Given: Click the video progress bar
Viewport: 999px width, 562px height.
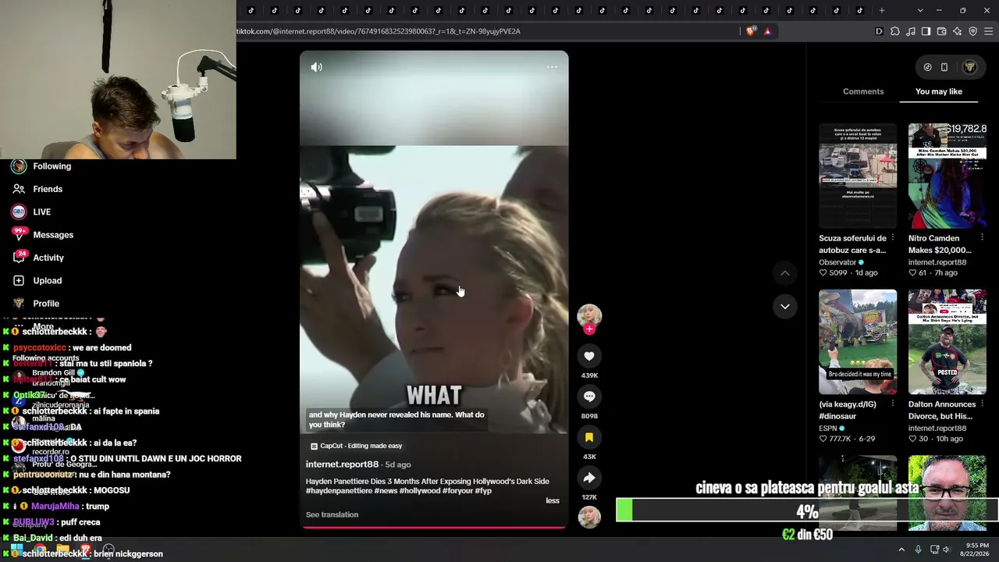Looking at the screenshot, I should [x=434, y=528].
